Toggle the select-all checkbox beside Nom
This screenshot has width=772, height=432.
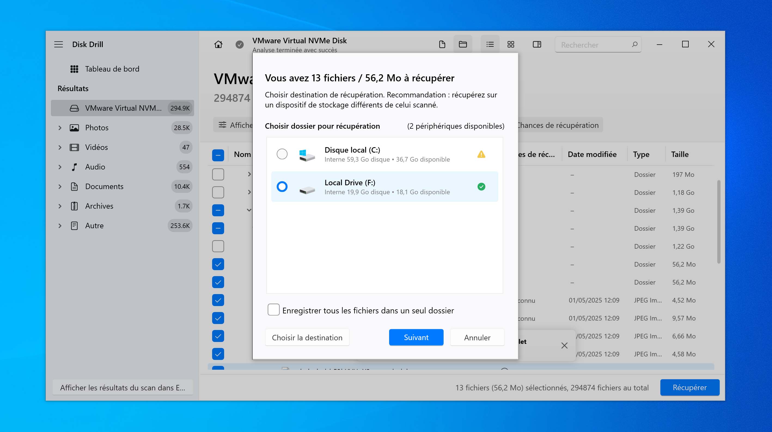218,155
